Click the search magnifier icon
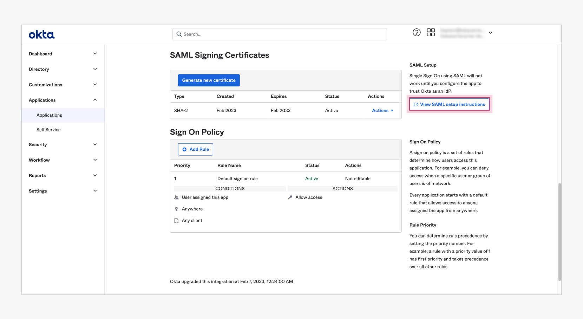 pos(179,34)
